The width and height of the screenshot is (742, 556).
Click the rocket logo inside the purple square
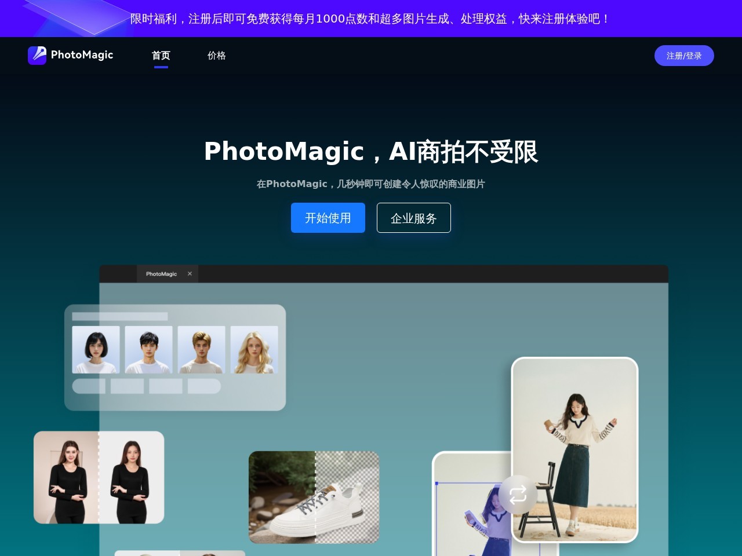pyautogui.click(x=37, y=55)
